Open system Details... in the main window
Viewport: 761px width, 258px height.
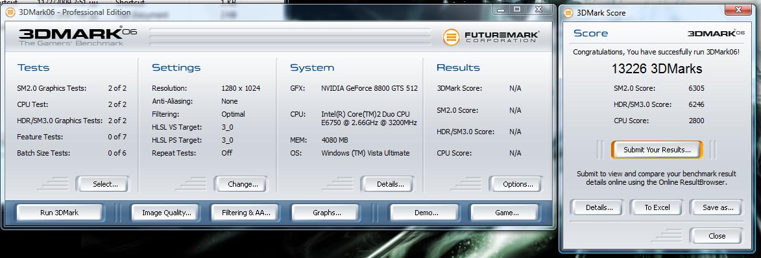[387, 184]
